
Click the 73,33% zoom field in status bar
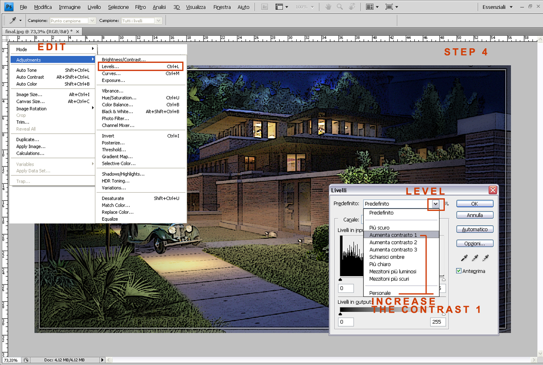tap(11, 360)
